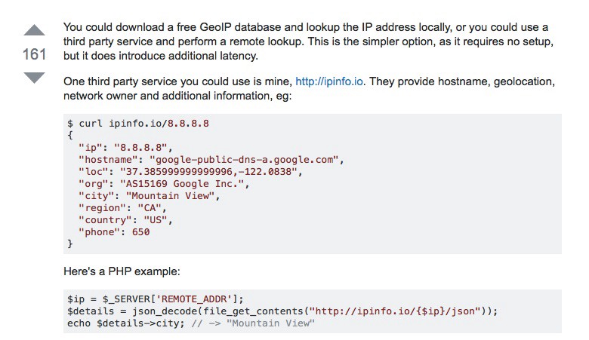589x340 pixels.
Task: Click the "loc" coordinates line in JSON
Action: pos(190,172)
